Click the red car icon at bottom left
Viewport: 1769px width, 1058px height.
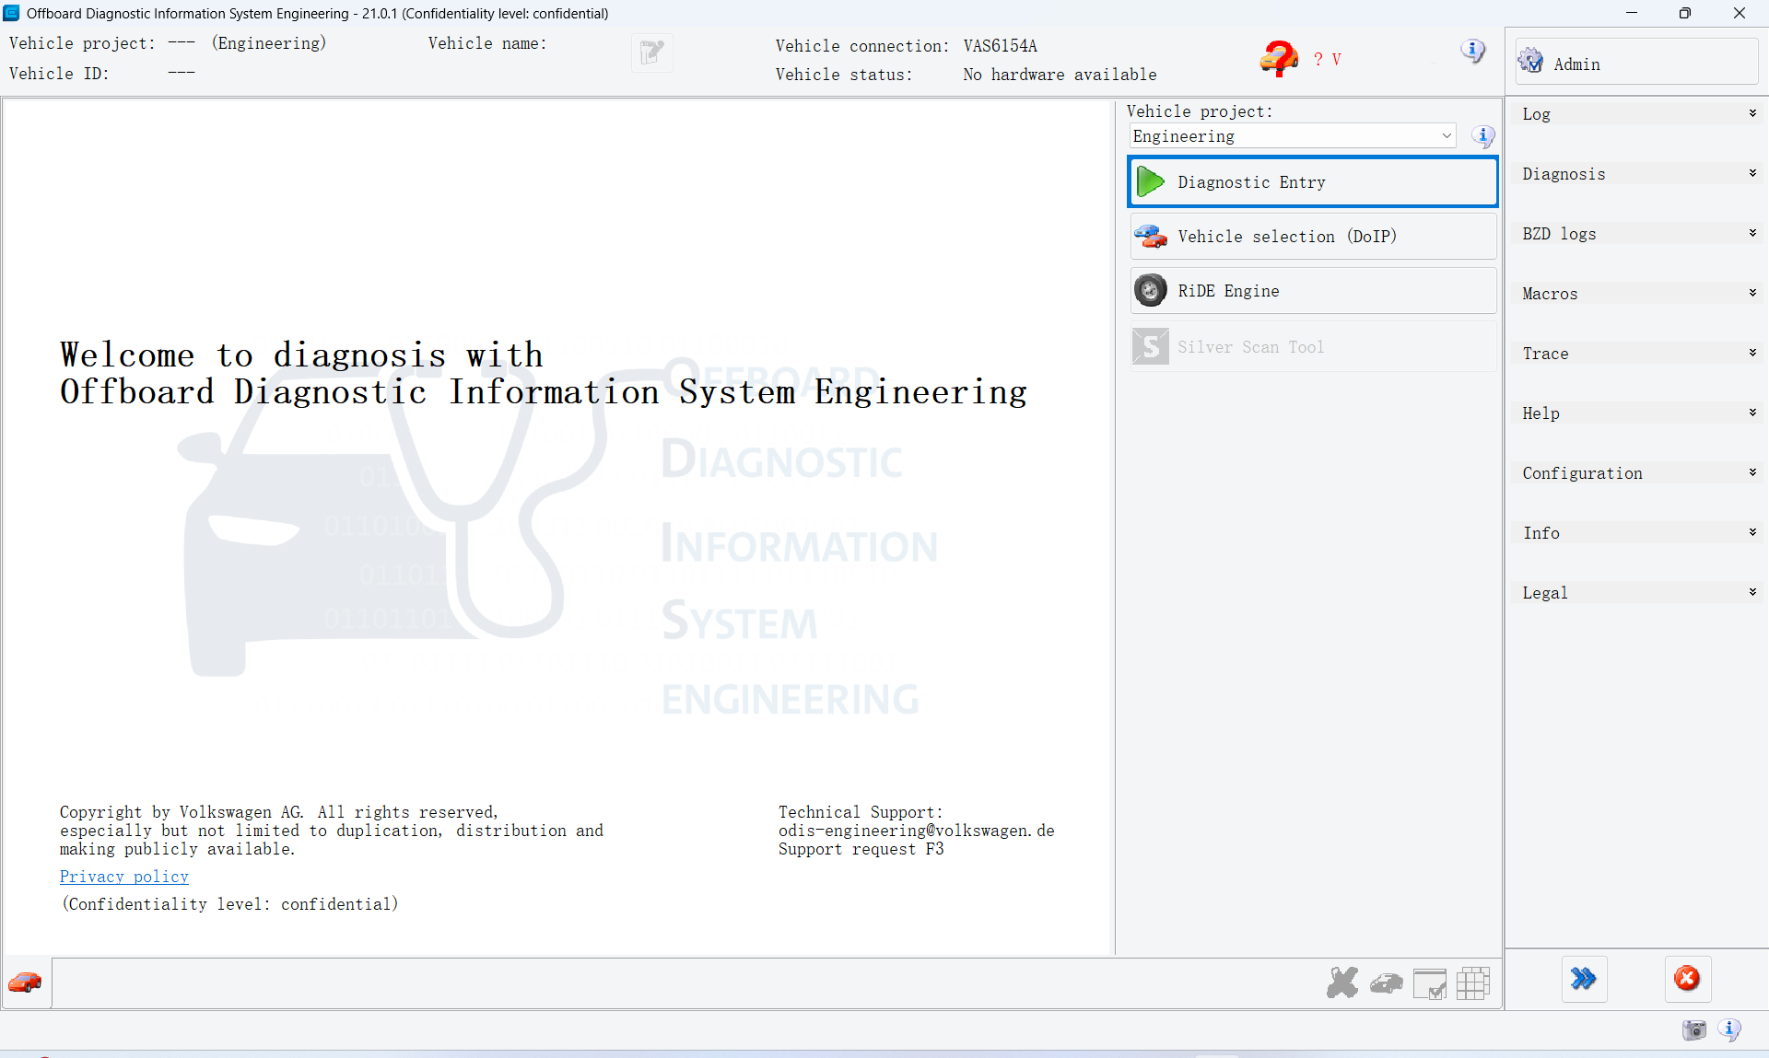pyautogui.click(x=25, y=982)
